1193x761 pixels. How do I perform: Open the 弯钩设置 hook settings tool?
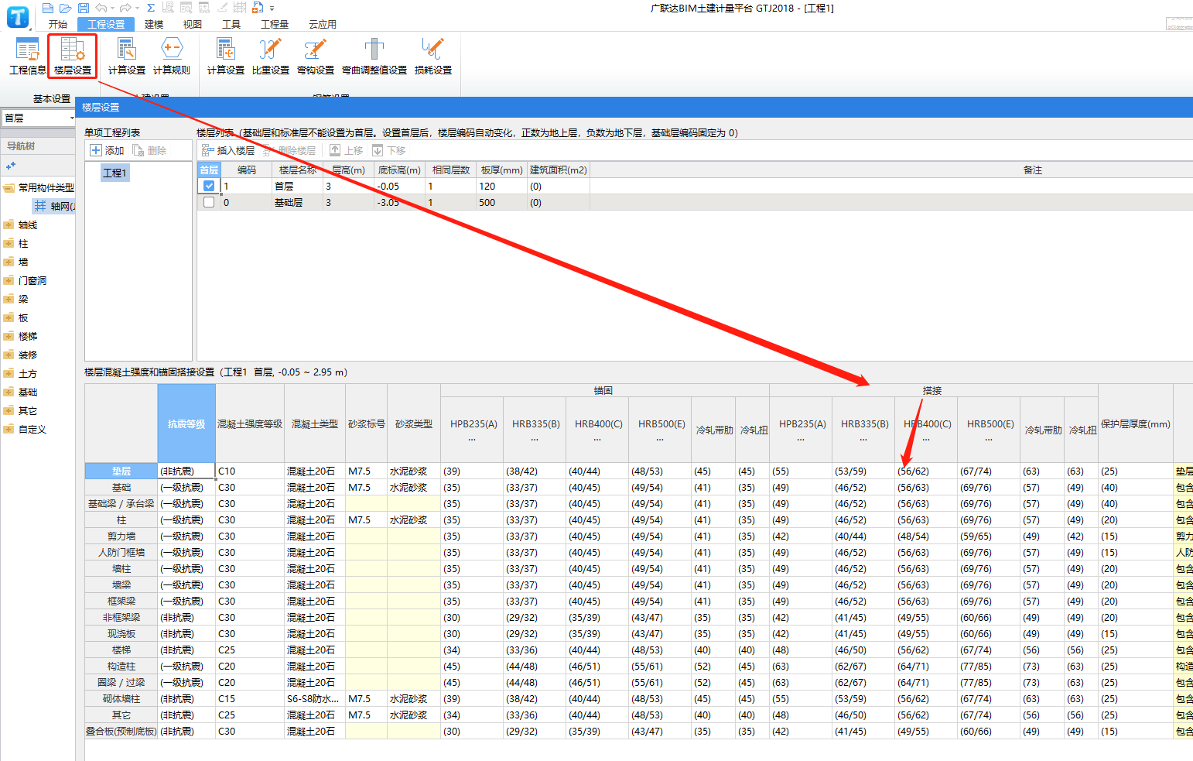[316, 57]
